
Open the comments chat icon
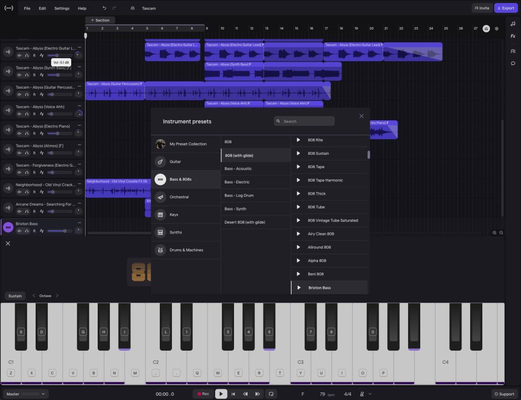point(513,63)
